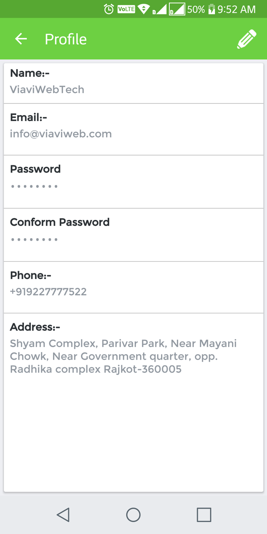Tap the 9:52 AM clock

pos(237,9)
